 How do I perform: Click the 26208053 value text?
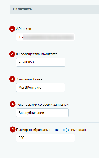pyautogui.click(x=26, y=62)
